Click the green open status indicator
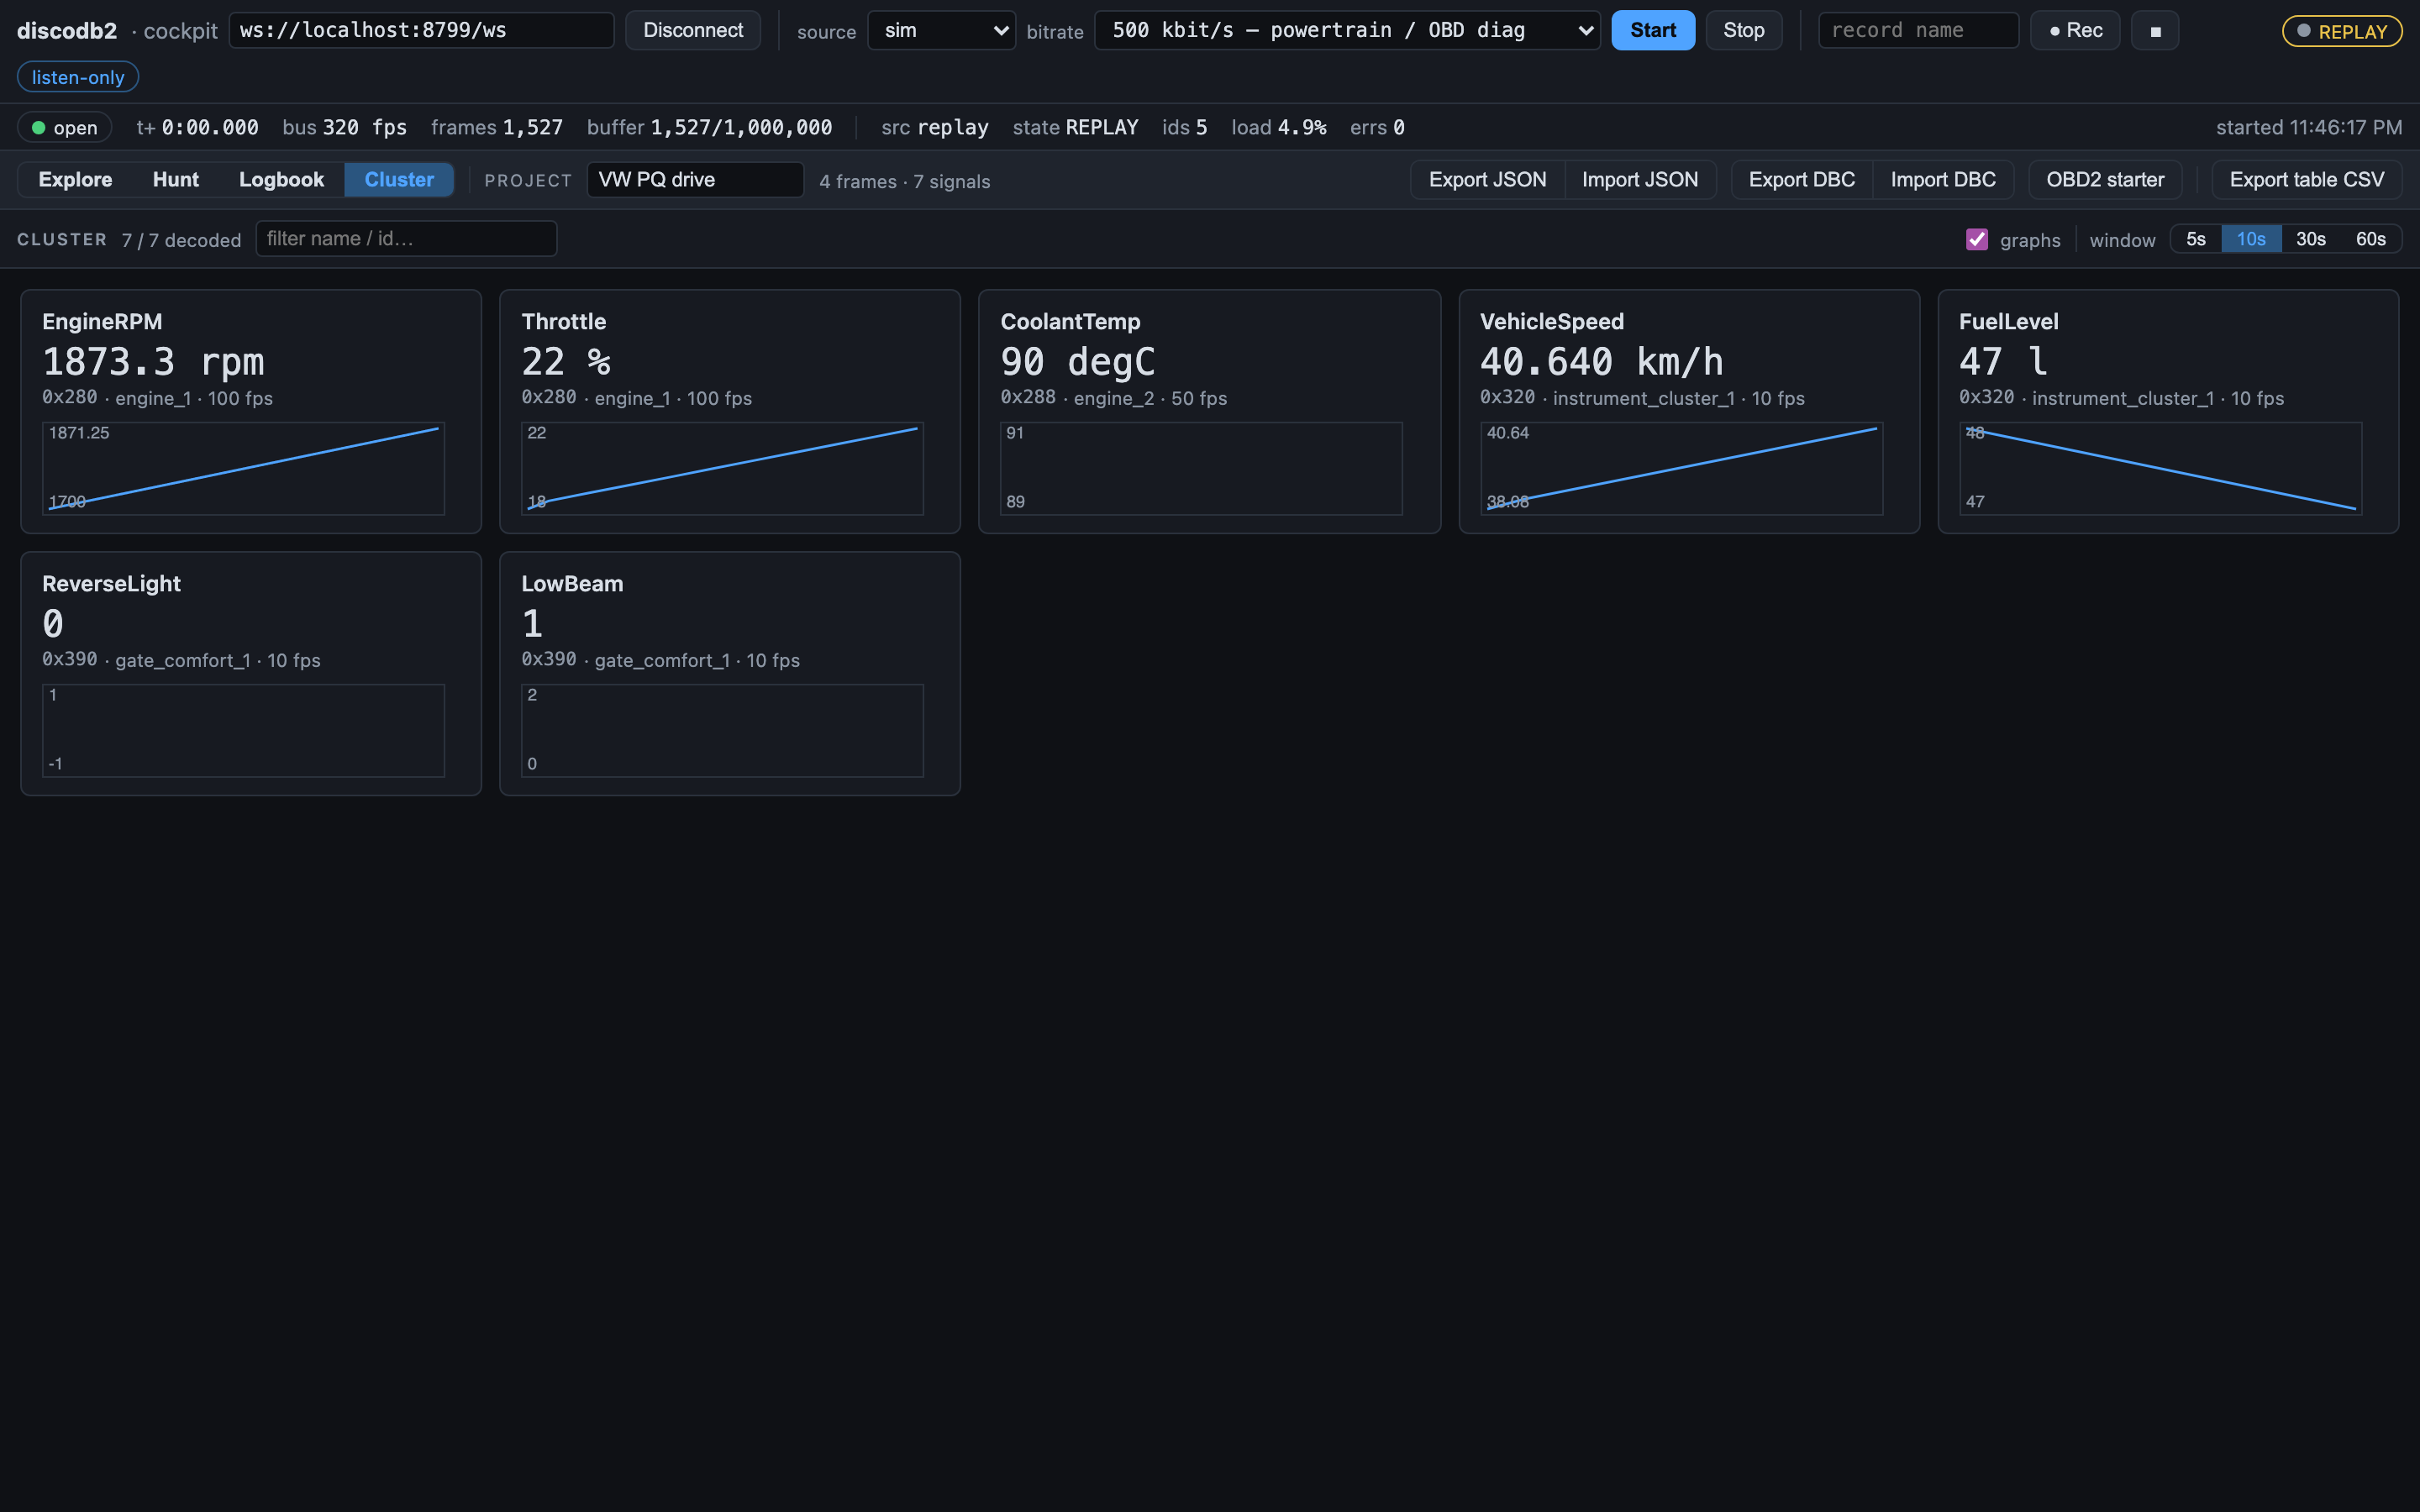 point(65,127)
